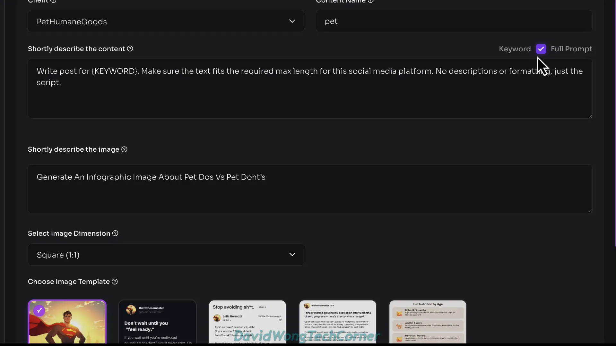
Task: Switch to the 'Keyword' label option
Action: 515,49
